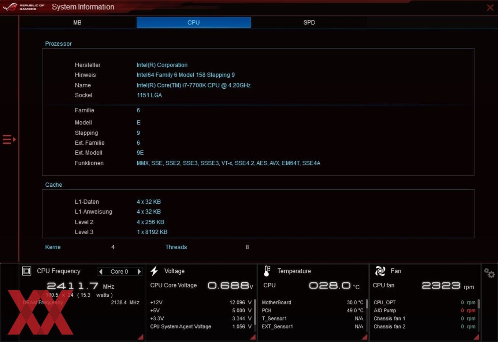This screenshot has height=342, width=498.
Task: Click DRAM frequency value 2138.4 MHz
Action: click(x=125, y=302)
